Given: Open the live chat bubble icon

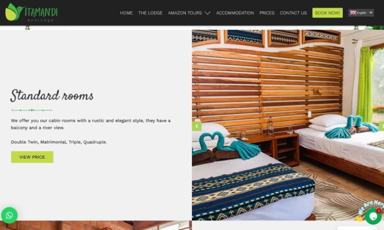Looking at the screenshot, I should pyautogui.click(x=373, y=216).
